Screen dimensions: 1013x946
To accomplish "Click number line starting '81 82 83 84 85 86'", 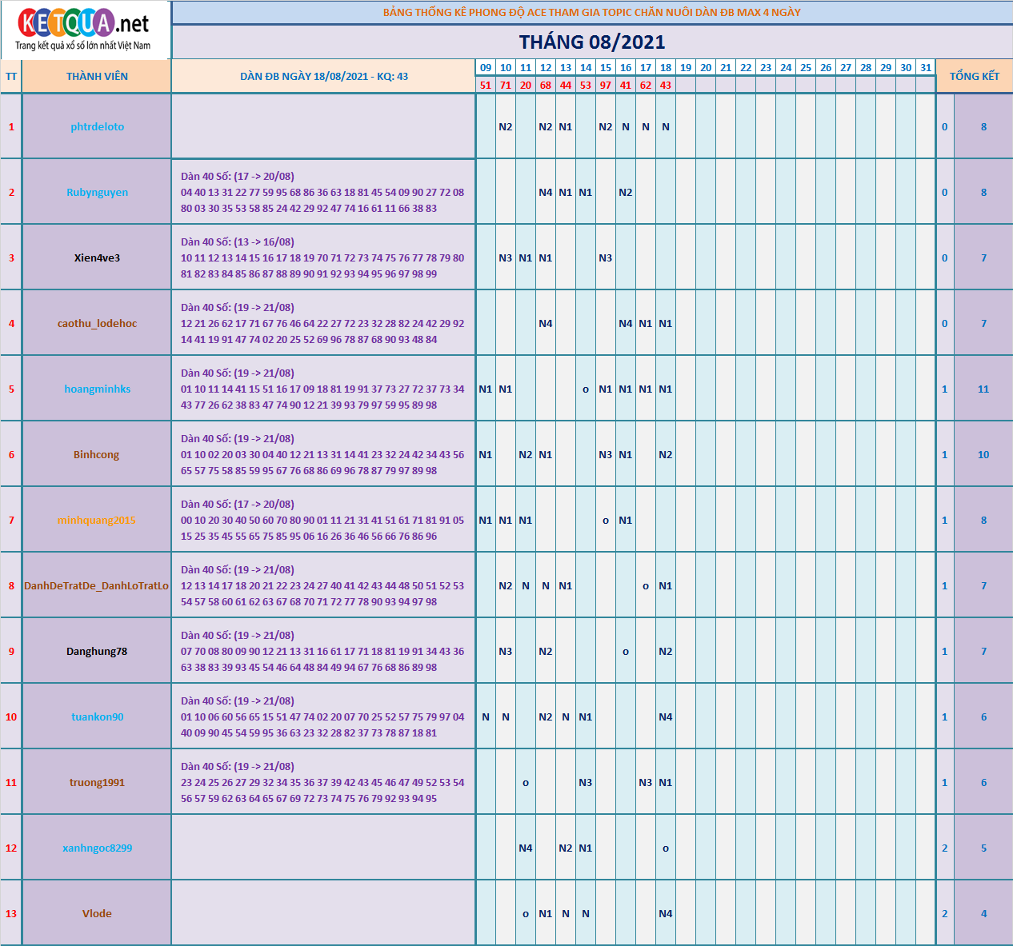I will 309,274.
